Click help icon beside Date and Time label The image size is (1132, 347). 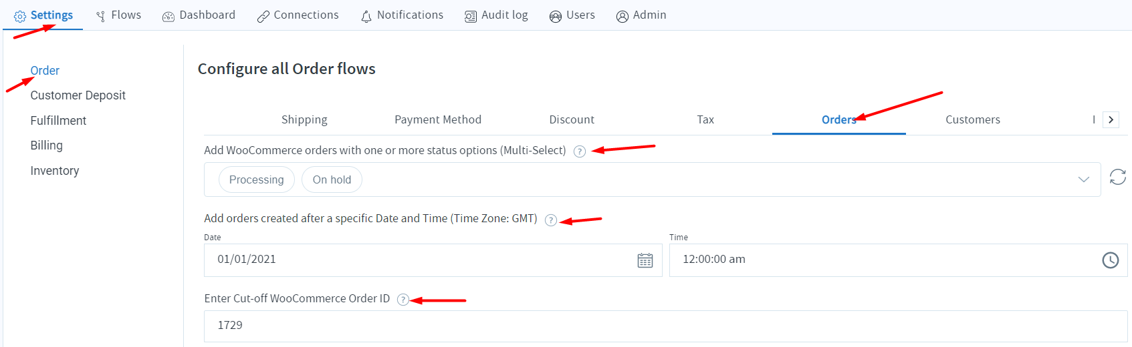pyautogui.click(x=551, y=220)
